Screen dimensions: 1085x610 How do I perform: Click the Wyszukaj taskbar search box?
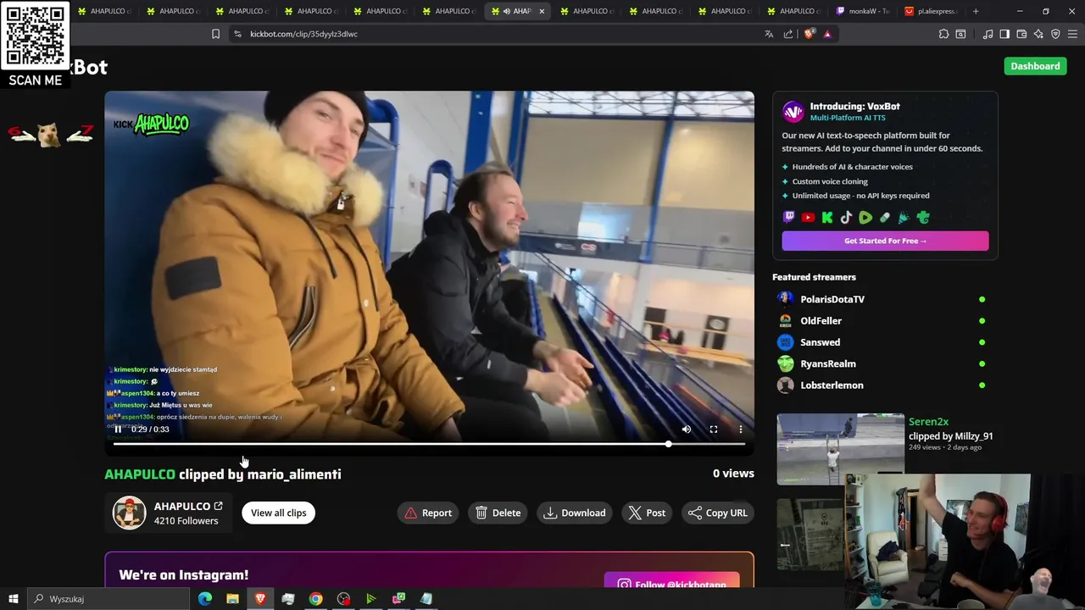click(x=108, y=599)
